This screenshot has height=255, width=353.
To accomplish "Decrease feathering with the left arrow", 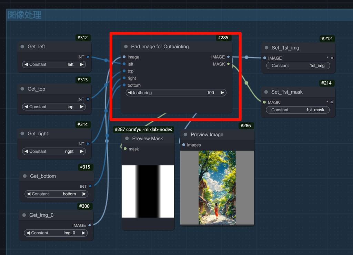I will click(130, 93).
